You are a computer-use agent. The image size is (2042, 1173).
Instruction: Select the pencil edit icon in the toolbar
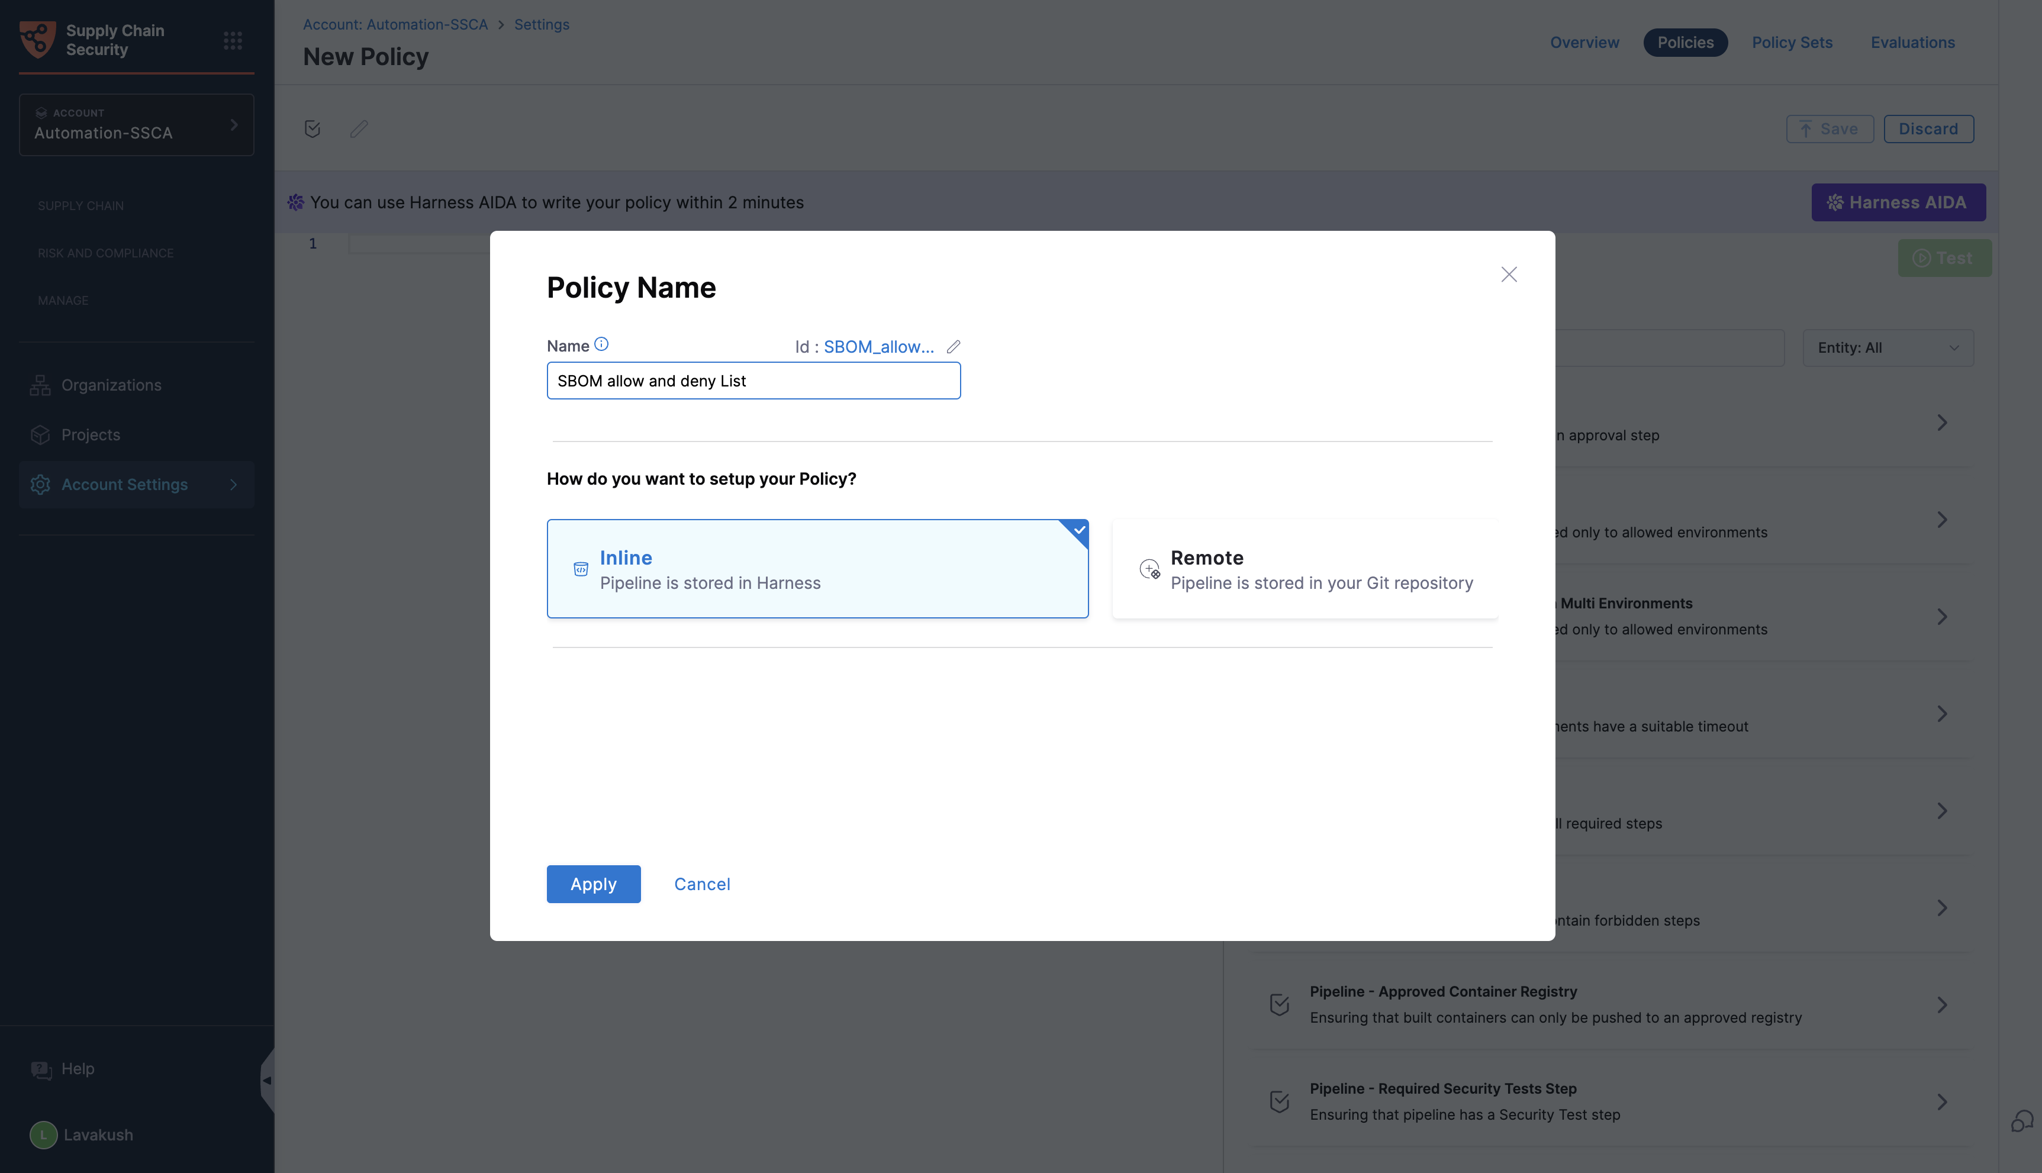pos(359,128)
